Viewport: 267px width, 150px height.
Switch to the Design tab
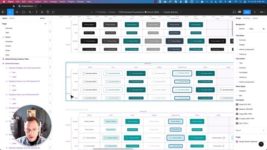click(x=238, y=18)
